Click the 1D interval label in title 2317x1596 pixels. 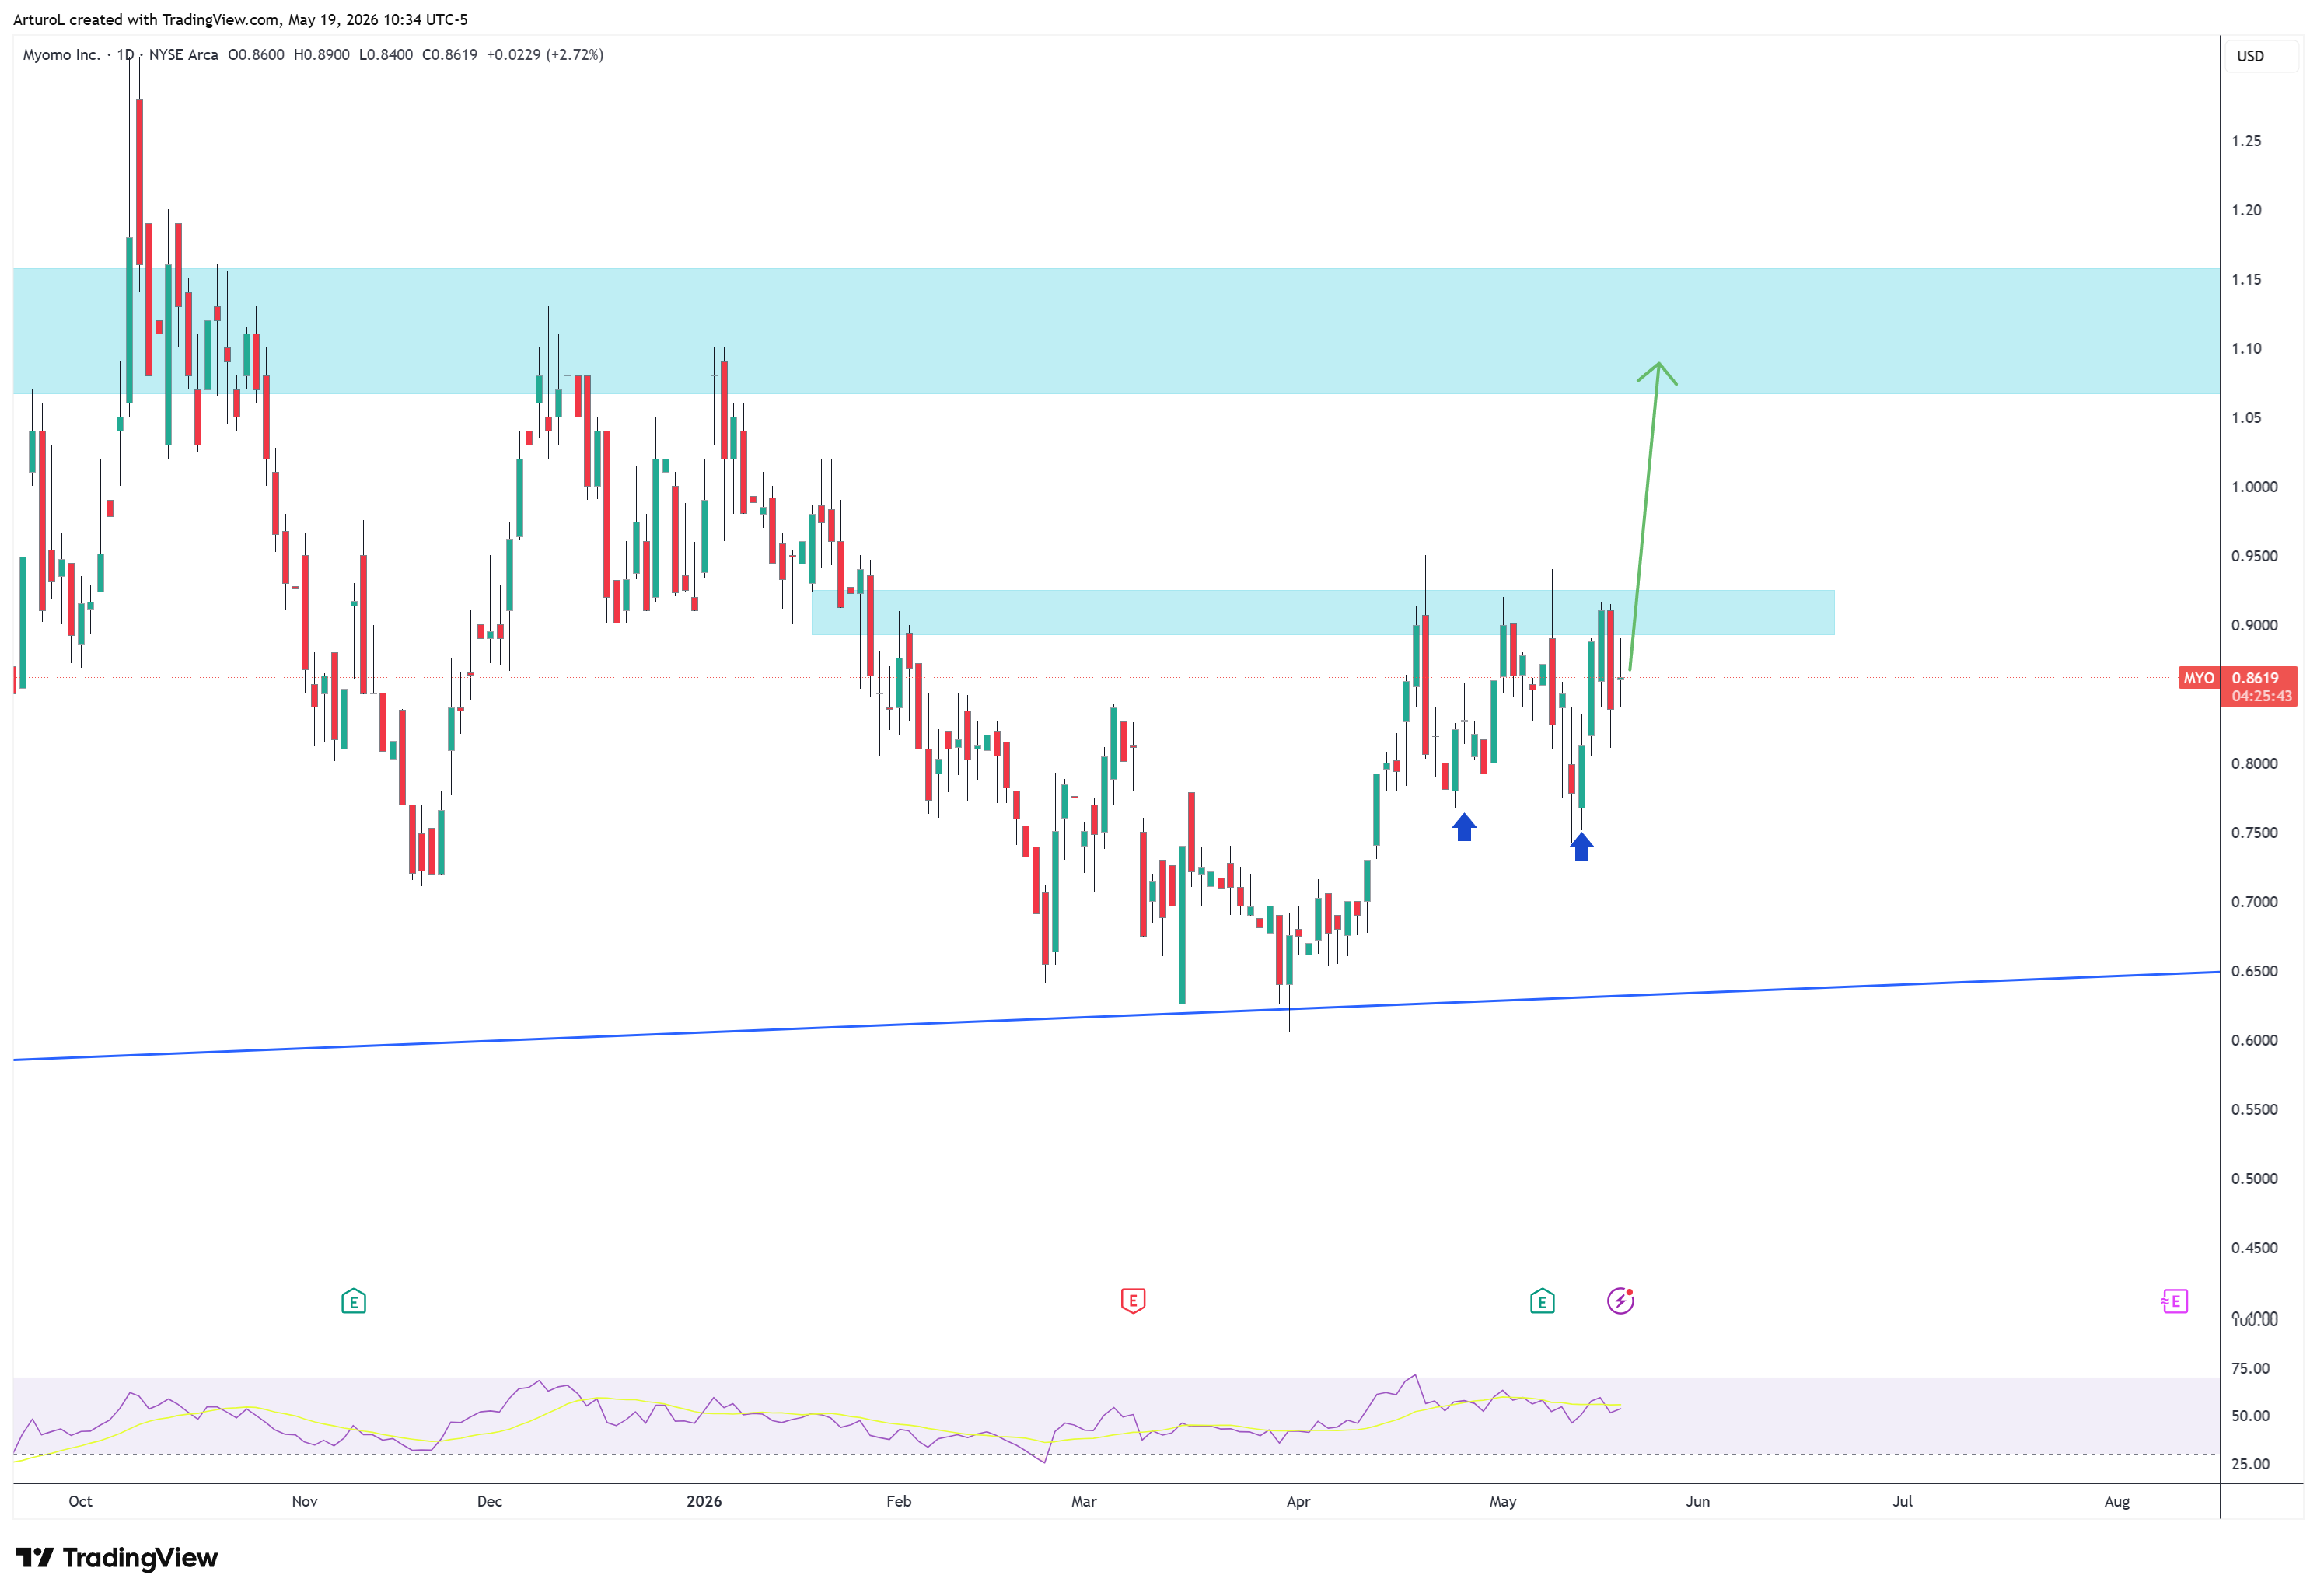coord(125,55)
